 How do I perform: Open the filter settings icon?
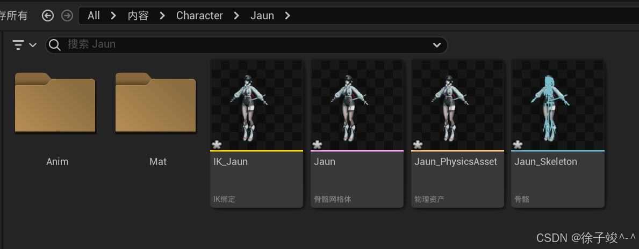coord(18,44)
